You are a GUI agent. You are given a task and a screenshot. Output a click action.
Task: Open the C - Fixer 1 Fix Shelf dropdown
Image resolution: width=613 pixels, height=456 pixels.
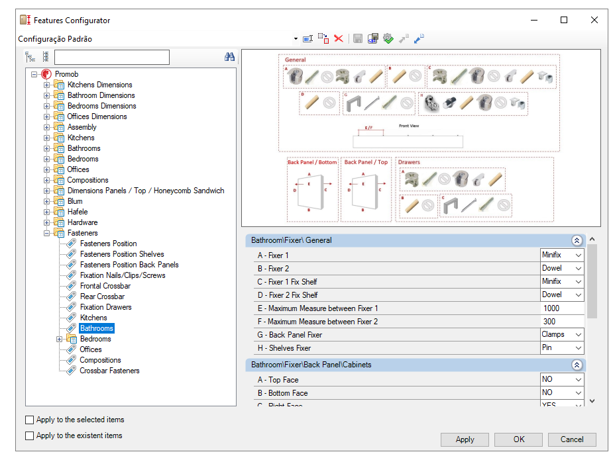[579, 282]
